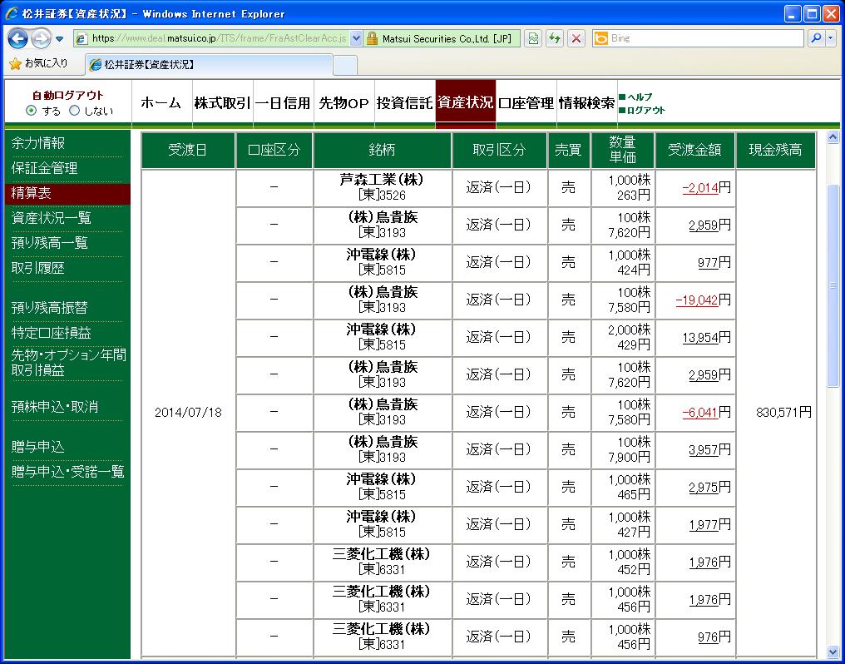
Task: Open the 投資信託 menu
Action: pos(405,102)
